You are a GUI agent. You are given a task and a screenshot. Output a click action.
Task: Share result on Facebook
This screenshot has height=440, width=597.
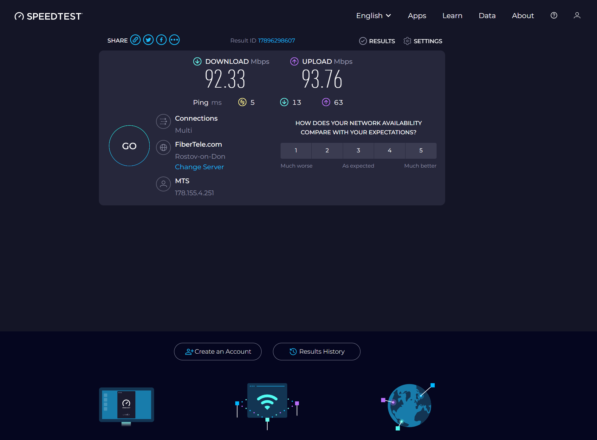[x=161, y=40]
